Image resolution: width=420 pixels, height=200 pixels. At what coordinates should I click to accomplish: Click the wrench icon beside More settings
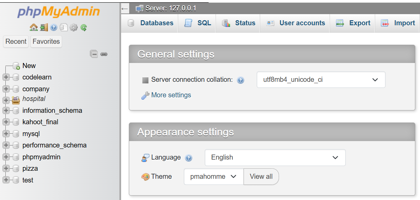tap(145, 95)
